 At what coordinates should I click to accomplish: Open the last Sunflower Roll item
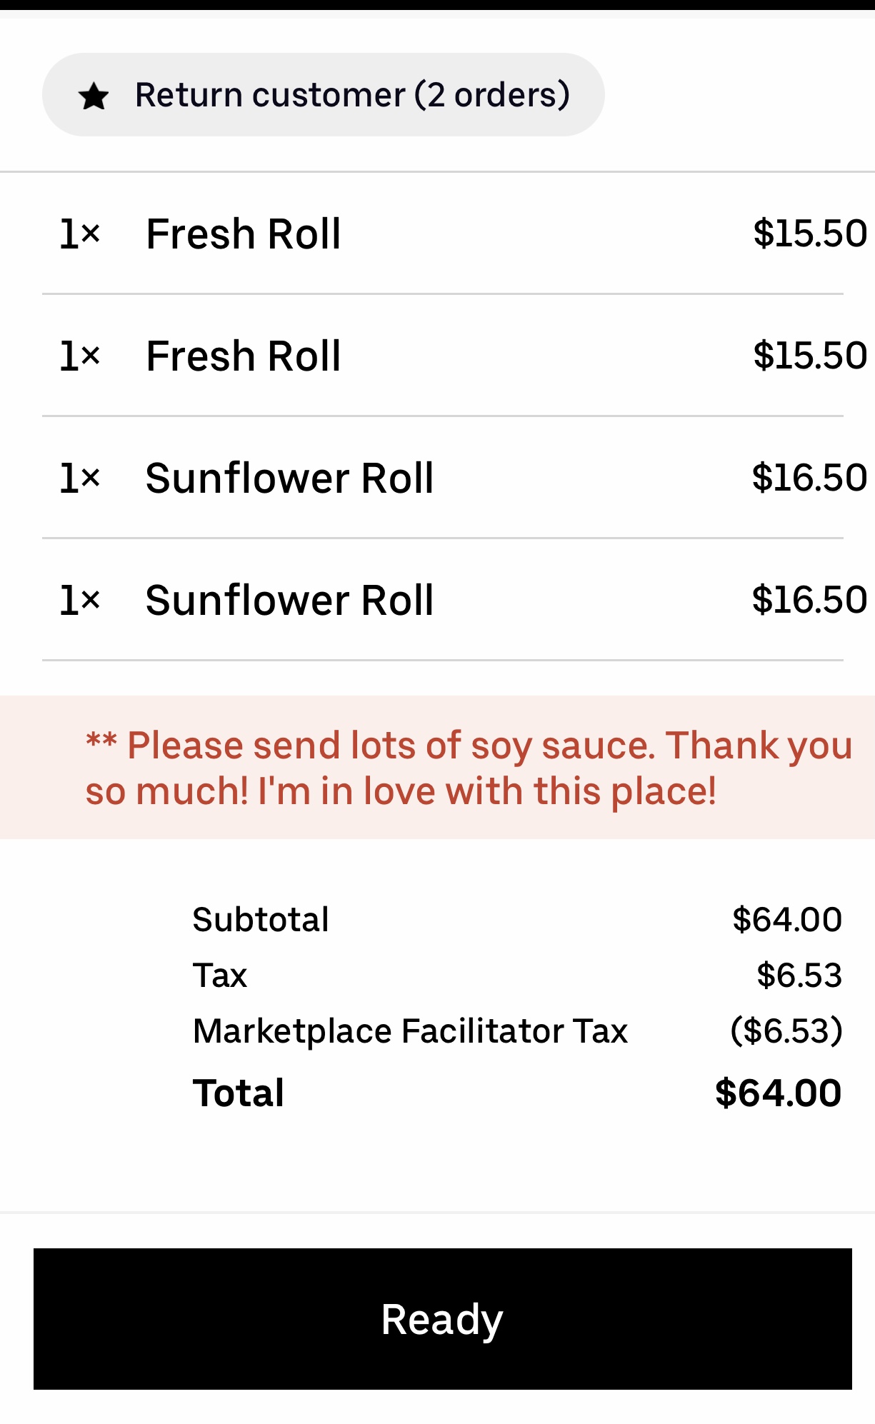click(x=289, y=601)
